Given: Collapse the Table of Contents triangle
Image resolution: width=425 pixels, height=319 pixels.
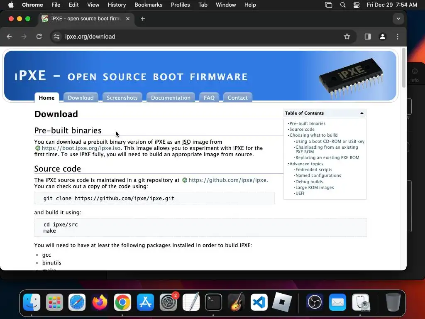Looking at the screenshot, I should click(361, 113).
